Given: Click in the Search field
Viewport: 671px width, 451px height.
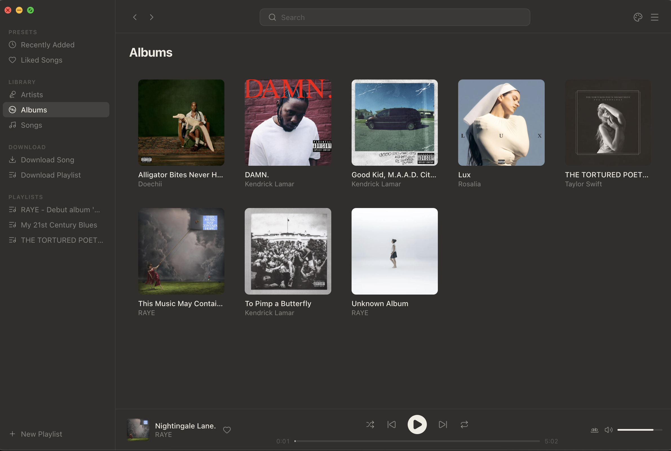Looking at the screenshot, I should [x=395, y=17].
